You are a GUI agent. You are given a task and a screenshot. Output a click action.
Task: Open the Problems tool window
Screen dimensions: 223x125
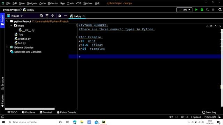coord(29,112)
